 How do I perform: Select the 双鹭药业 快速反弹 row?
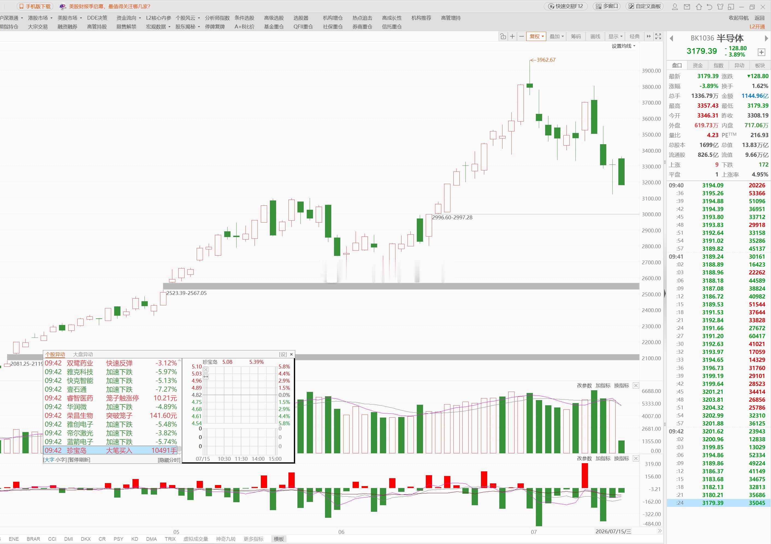(x=111, y=363)
